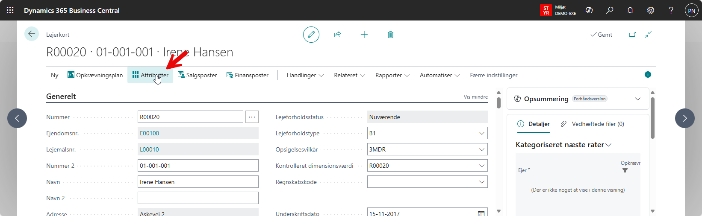702x216 pixels.
Task: Open Regnskabskode dropdown
Action: point(482,182)
